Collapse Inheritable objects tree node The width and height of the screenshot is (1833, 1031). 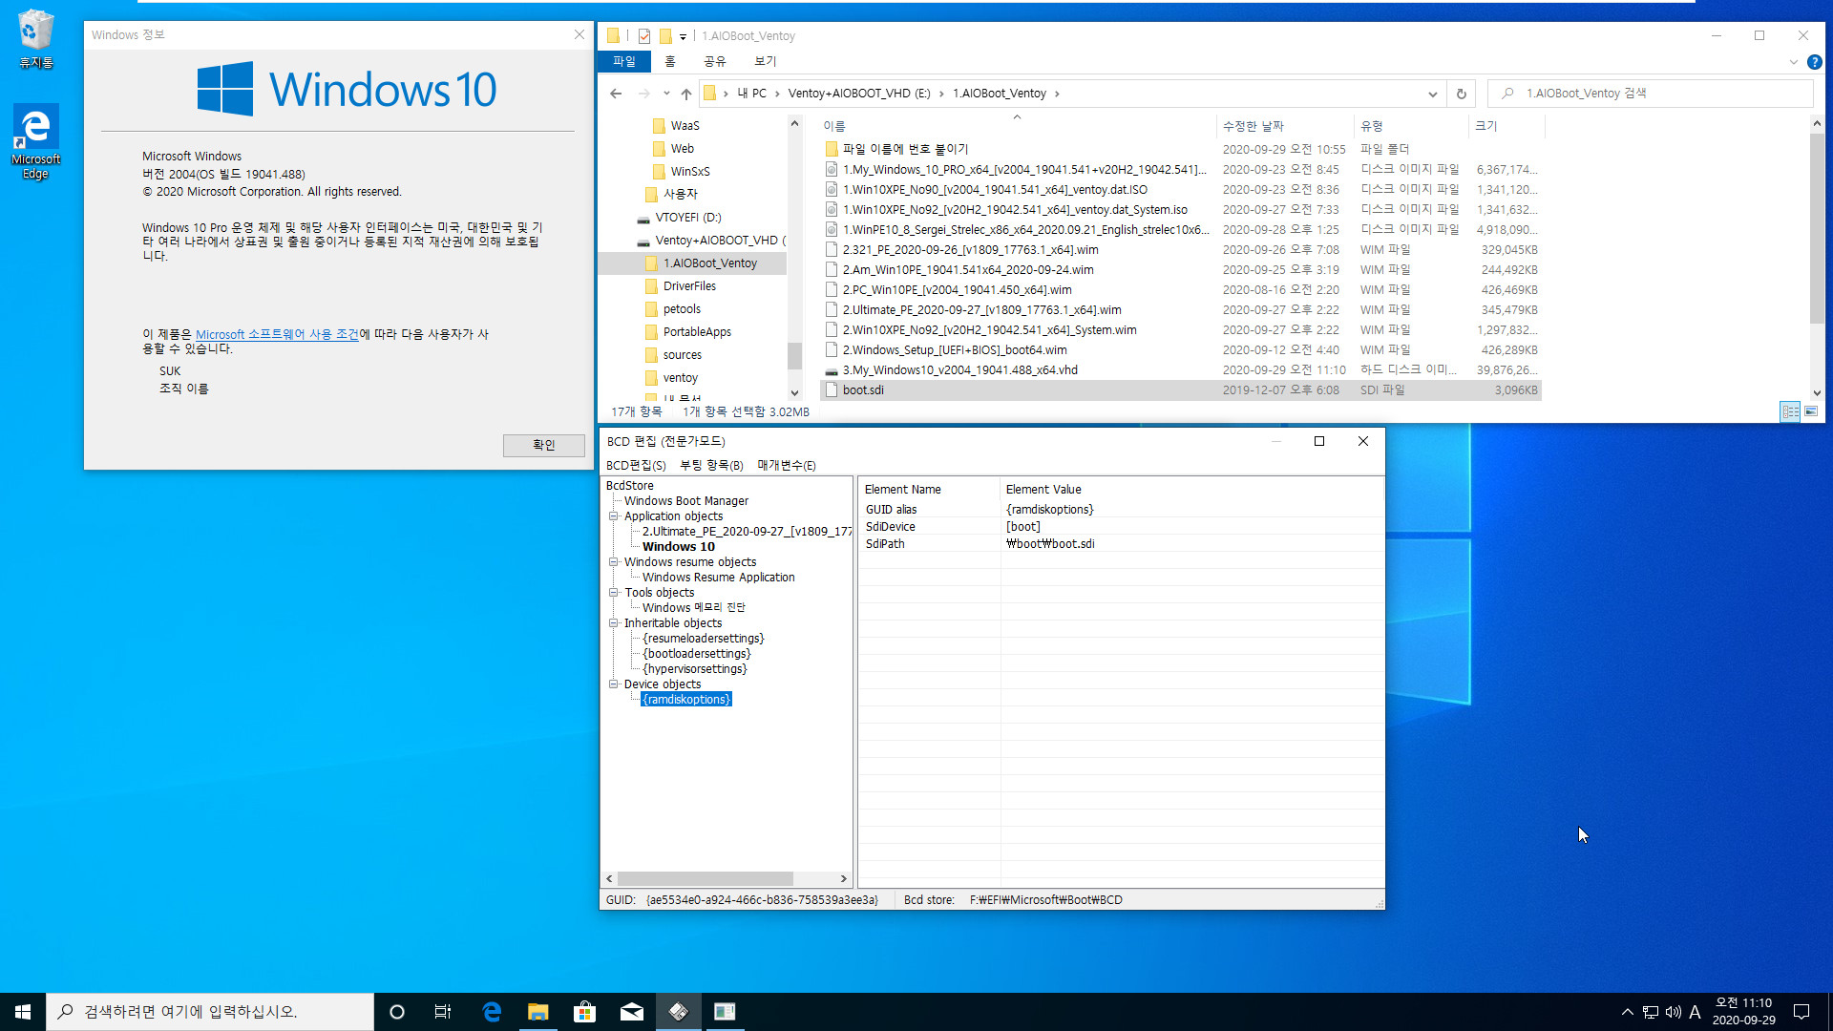614,623
